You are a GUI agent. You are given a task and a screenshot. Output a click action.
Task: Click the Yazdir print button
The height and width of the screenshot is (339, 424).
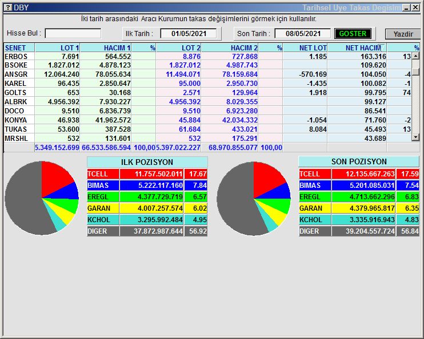(403, 34)
